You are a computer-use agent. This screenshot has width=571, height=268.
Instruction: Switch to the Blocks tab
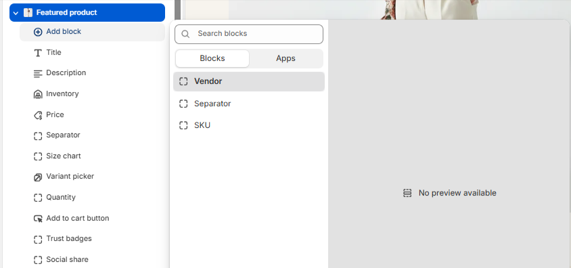tap(212, 59)
